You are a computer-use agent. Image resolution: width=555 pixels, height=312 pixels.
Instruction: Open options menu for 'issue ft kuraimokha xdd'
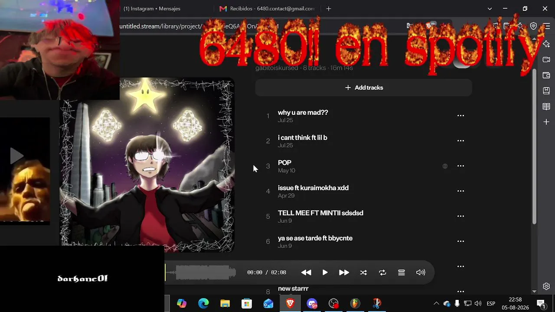[460, 191]
